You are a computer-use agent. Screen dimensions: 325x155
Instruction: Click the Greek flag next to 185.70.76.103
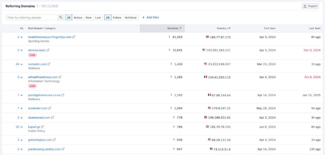208,127
